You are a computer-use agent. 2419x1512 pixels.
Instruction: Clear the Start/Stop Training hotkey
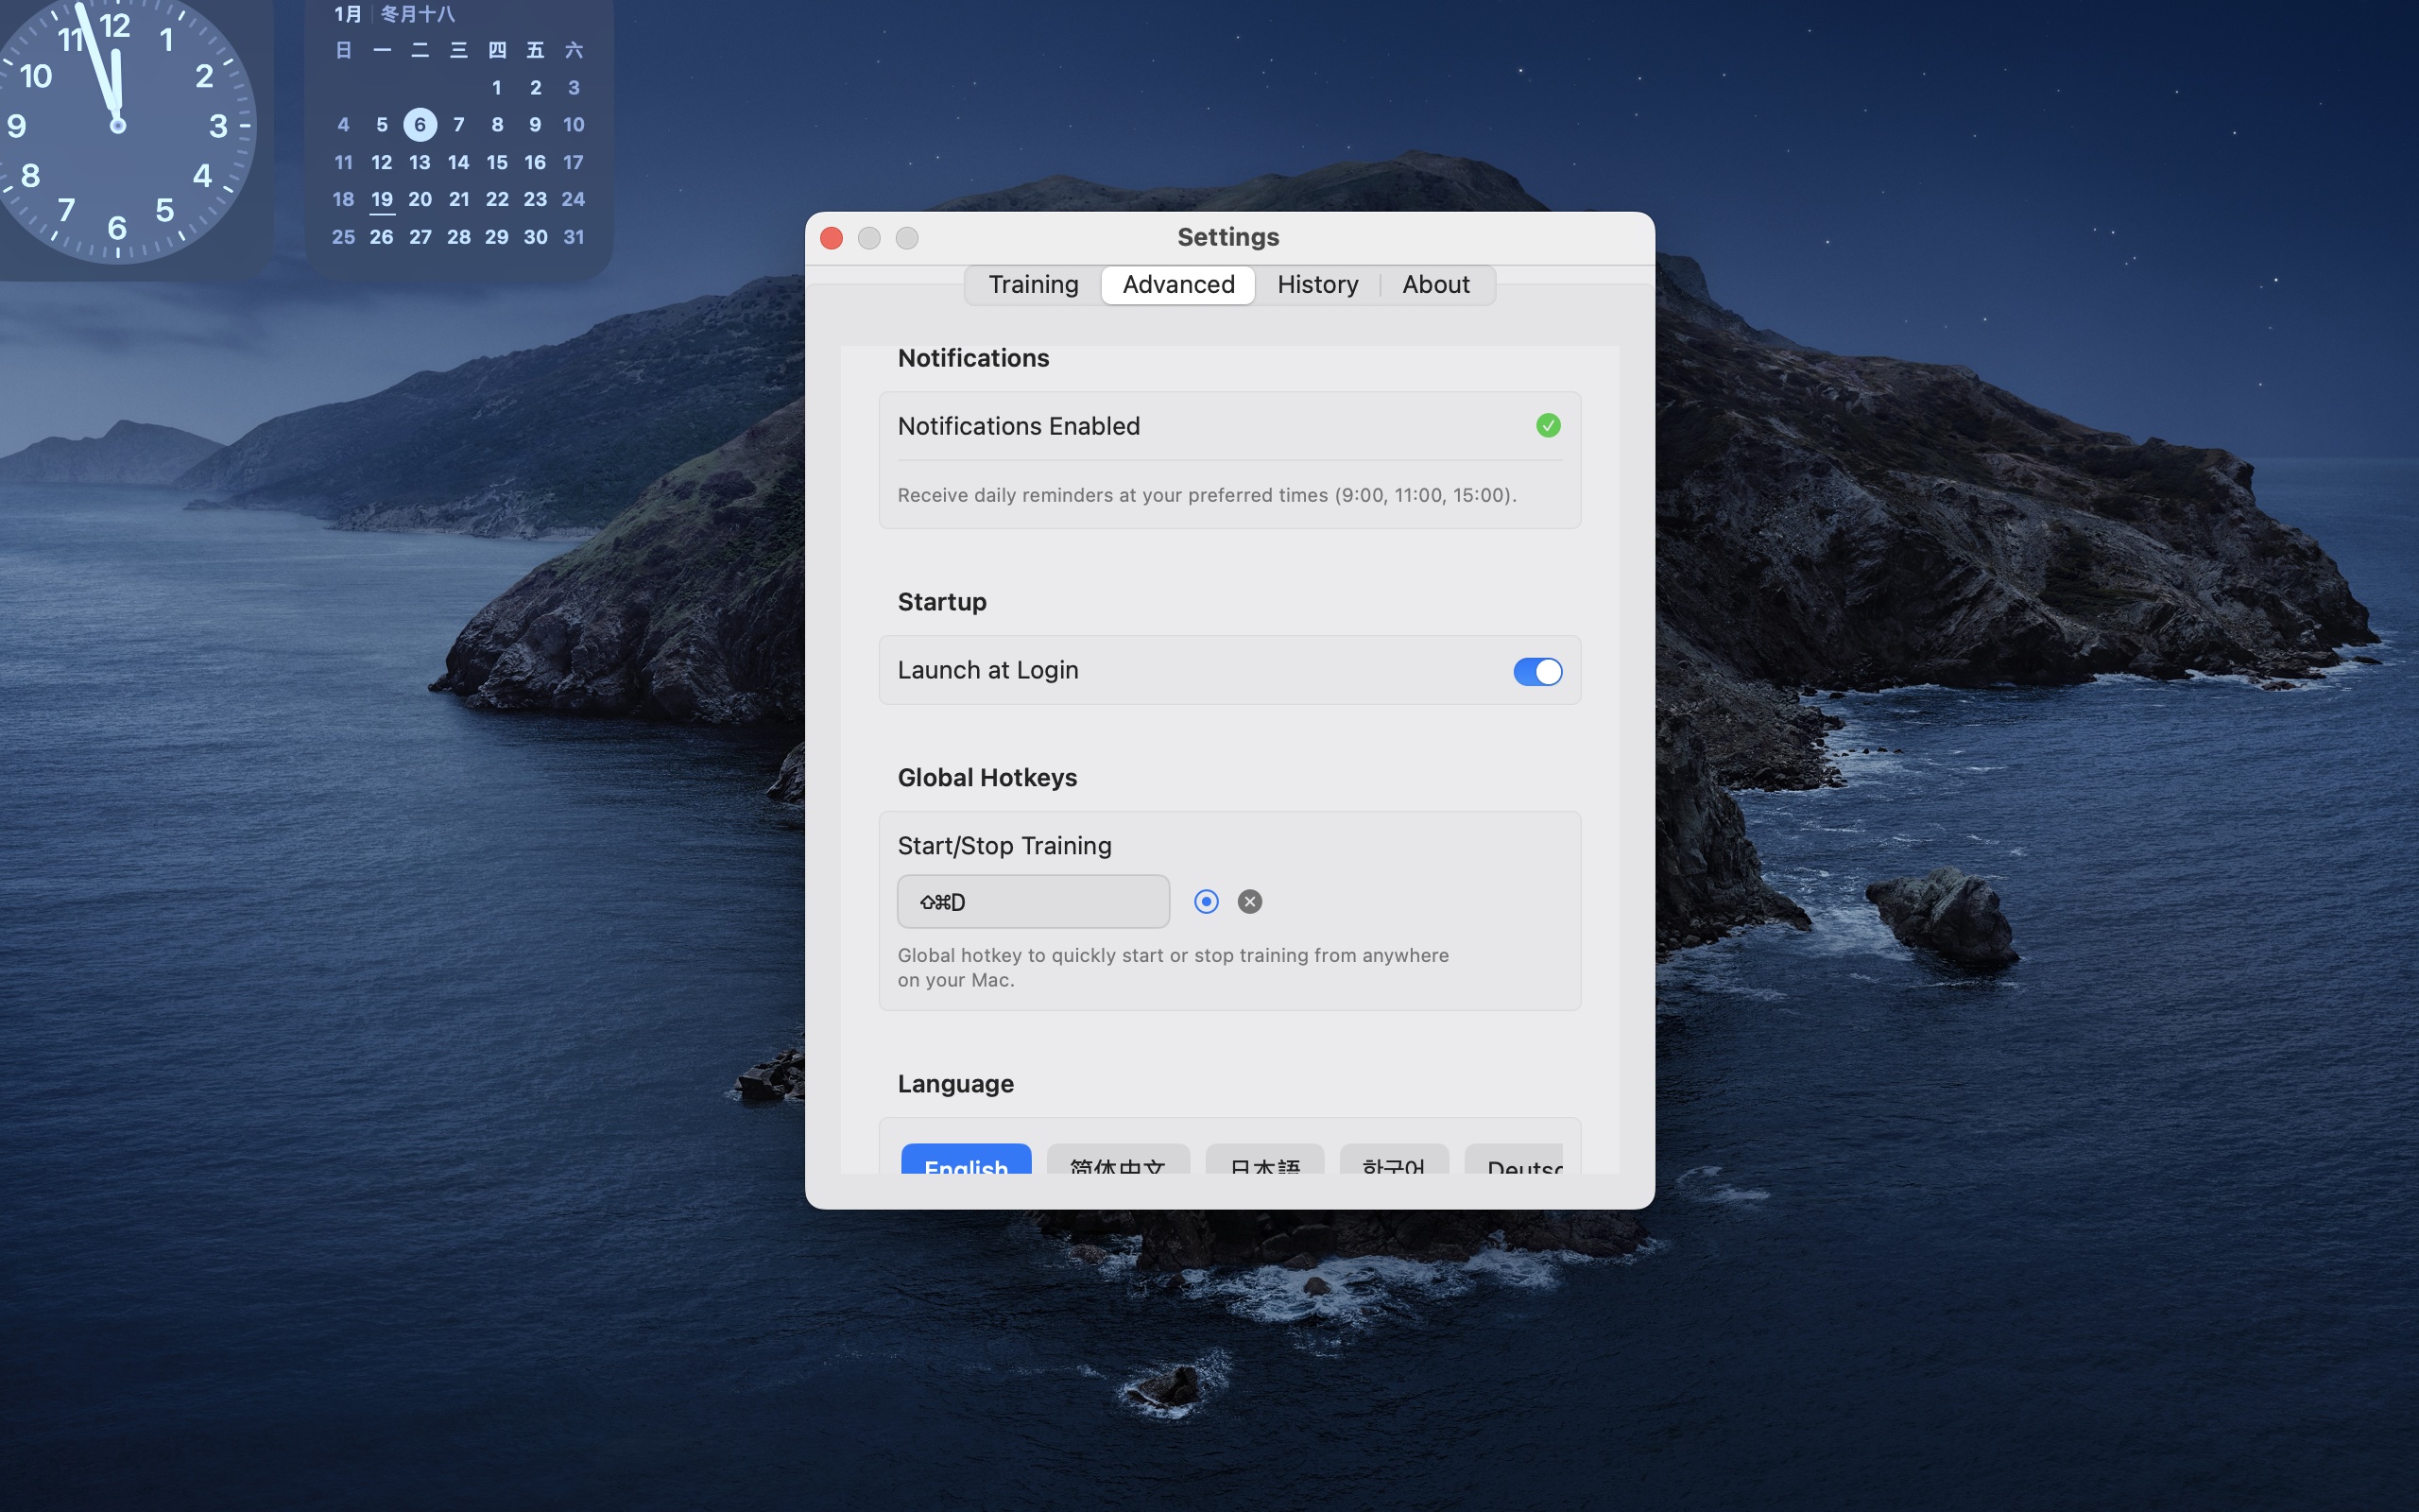click(1249, 902)
